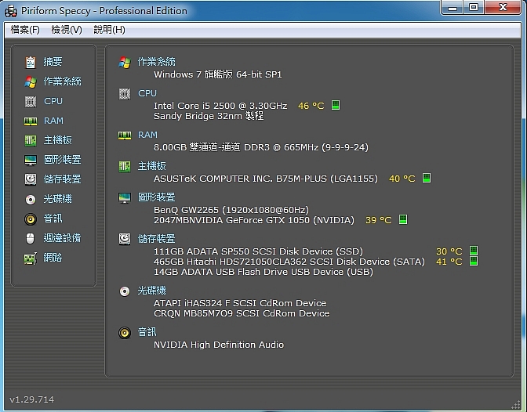Click the green temperature icon next to 40 °C
The width and height of the screenshot is (527, 412).
tap(427, 178)
